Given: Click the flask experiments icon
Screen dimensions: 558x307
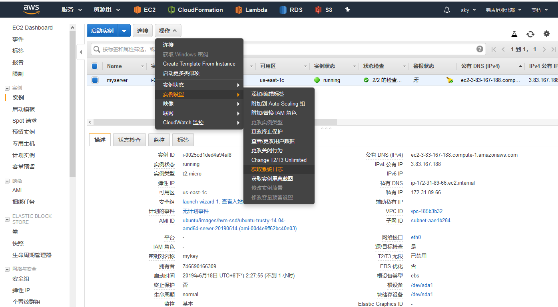Looking at the screenshot, I should click(x=514, y=34).
